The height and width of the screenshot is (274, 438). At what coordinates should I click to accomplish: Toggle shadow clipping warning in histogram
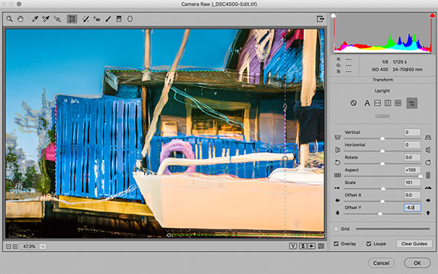click(x=333, y=15)
